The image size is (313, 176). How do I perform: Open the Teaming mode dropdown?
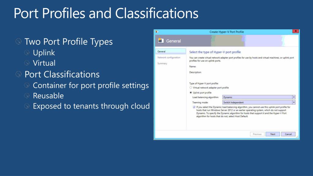click(259, 102)
